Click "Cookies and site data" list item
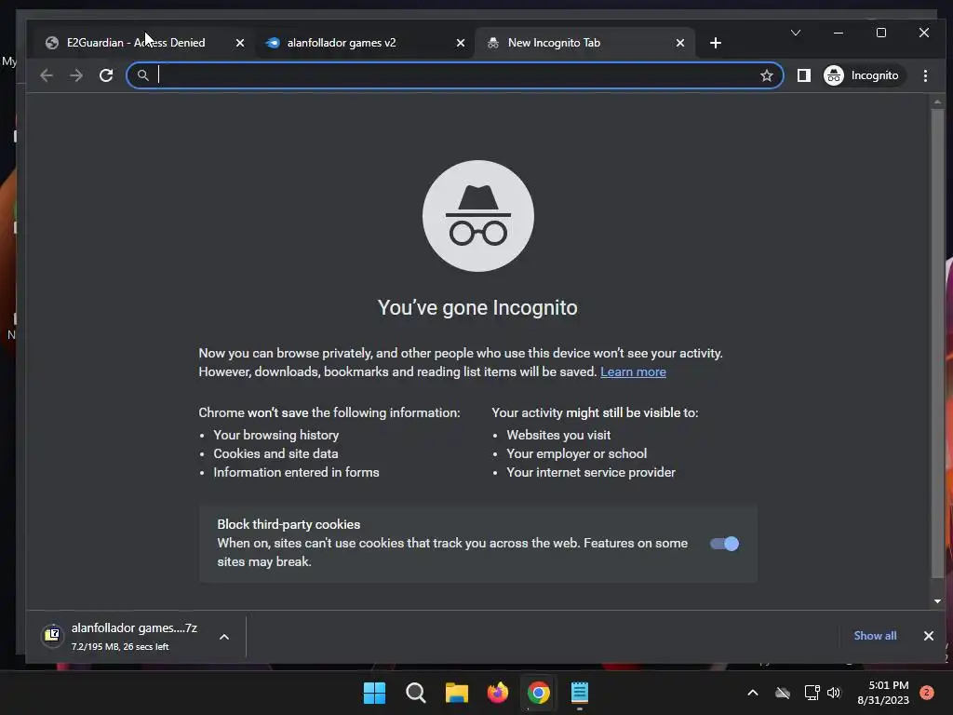This screenshot has width=953, height=715. click(275, 453)
